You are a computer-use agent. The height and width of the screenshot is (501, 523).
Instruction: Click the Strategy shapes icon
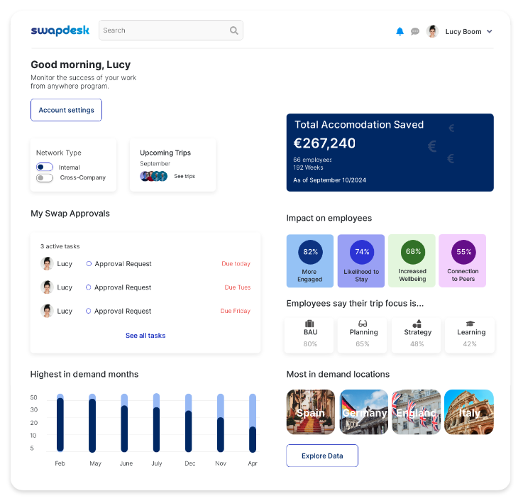click(417, 323)
